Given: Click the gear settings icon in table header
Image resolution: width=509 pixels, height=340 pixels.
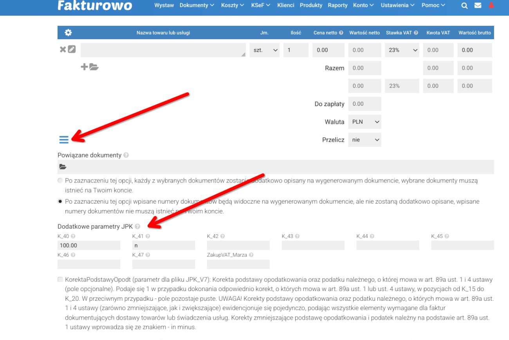Looking at the screenshot, I should pyautogui.click(x=68, y=33).
